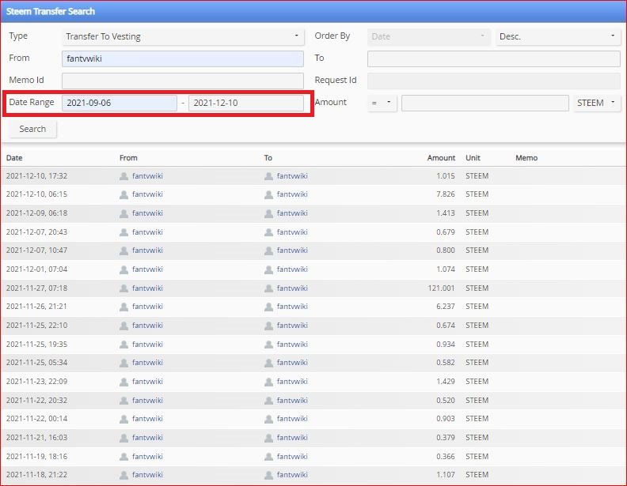
Task: Click To user icon in 2021-12-10, 17:32 row
Action: (268, 176)
